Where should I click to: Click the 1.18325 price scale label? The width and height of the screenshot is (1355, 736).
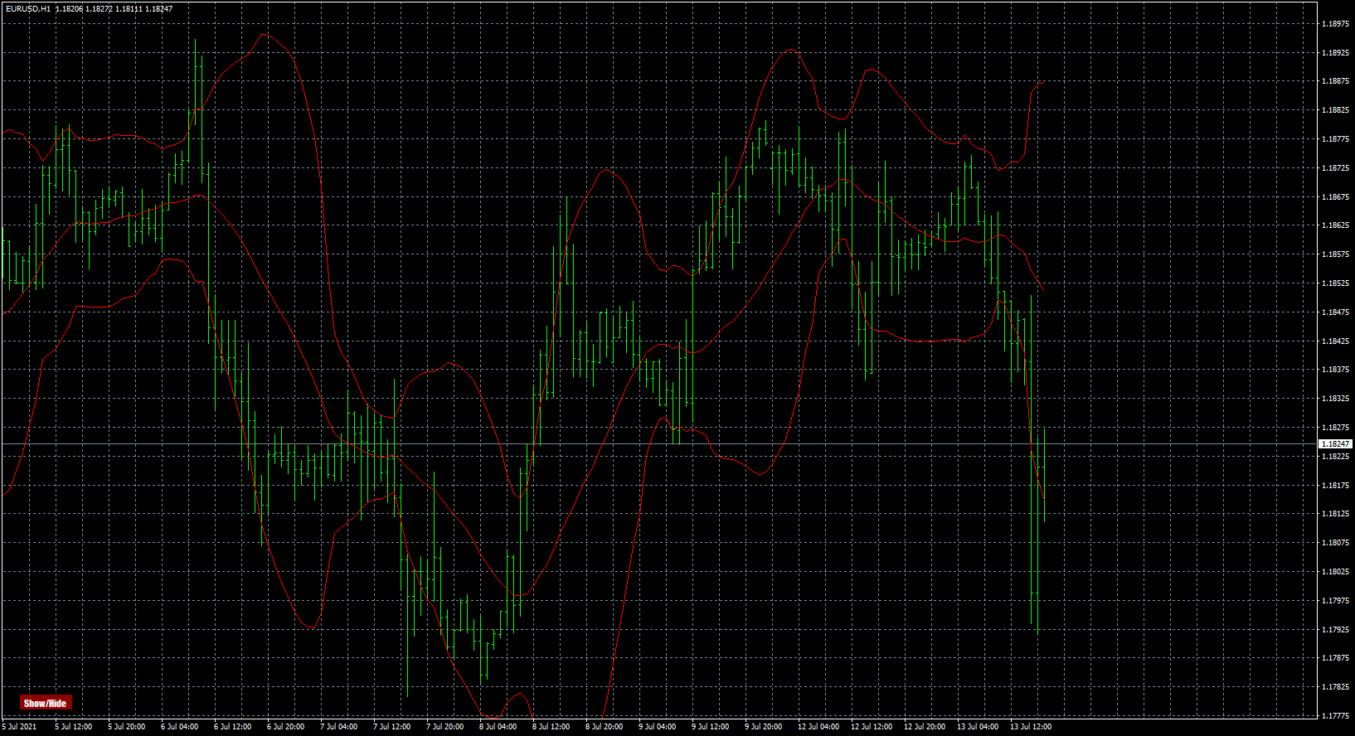[1334, 399]
